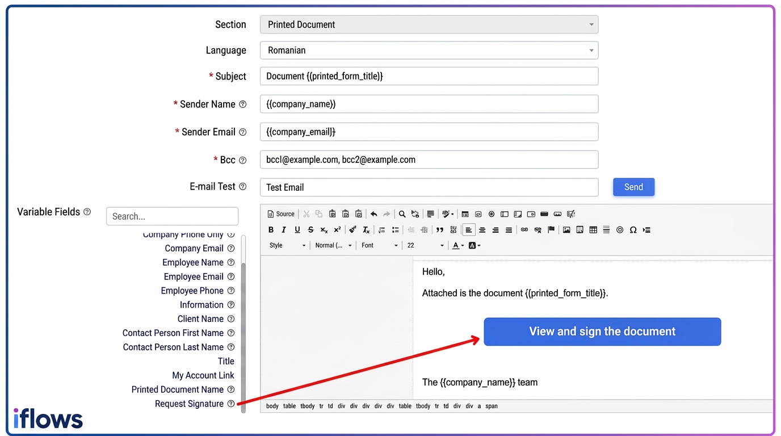
Task: Select Request Signature variable field
Action: click(189, 404)
